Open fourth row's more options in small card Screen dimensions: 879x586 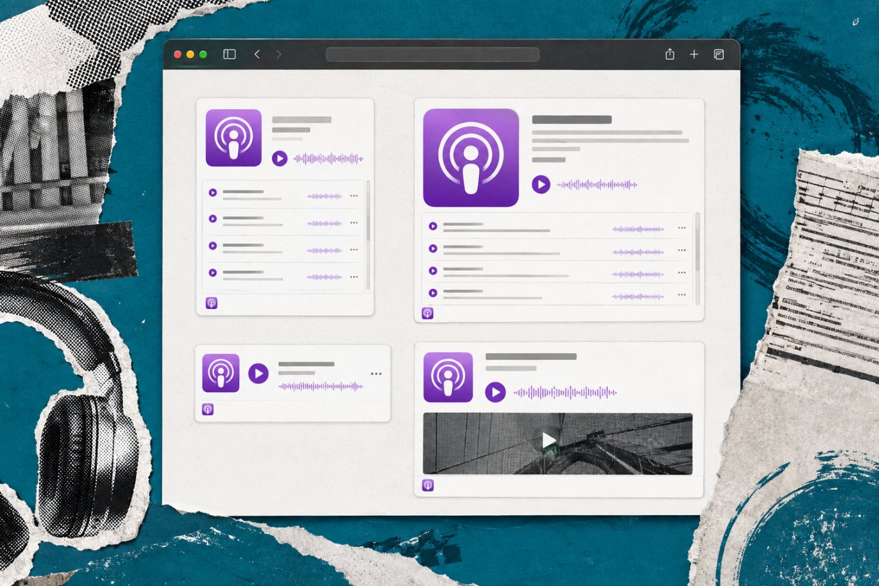click(354, 277)
